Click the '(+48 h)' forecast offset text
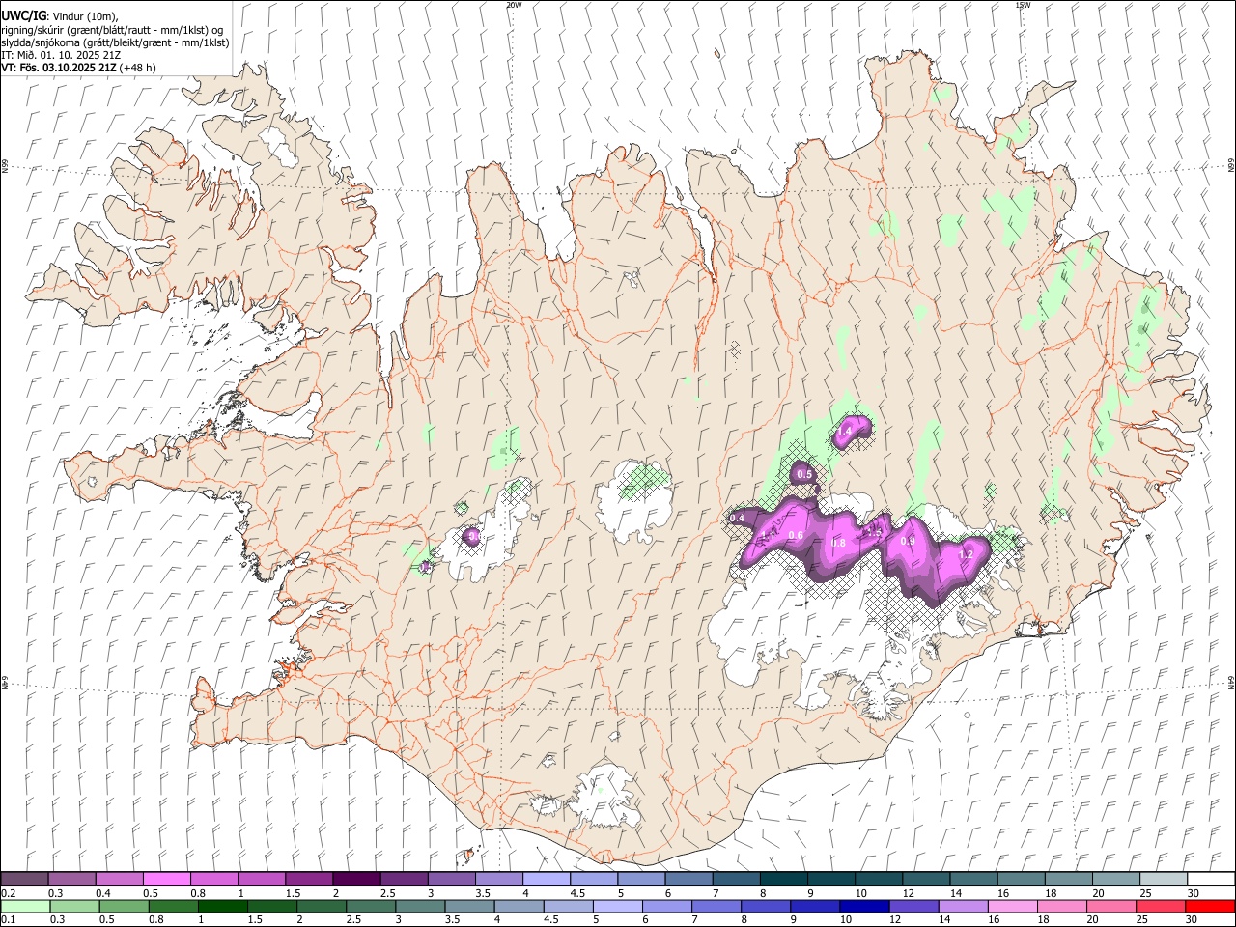This screenshot has height=927, width=1236. 138,68
